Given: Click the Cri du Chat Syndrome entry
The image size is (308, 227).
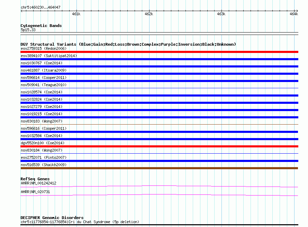Looking at the screenshot, I should (80, 222).
